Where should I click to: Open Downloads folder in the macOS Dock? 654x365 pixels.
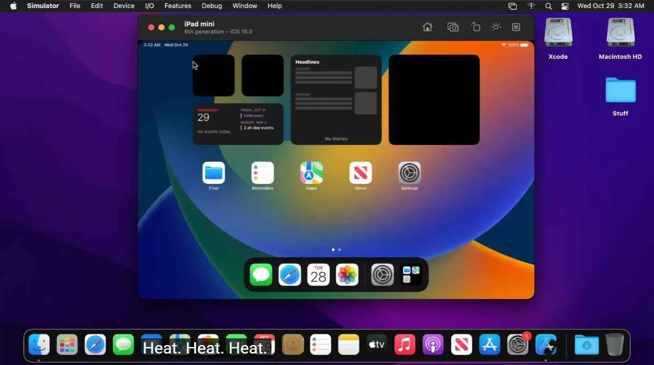(x=587, y=345)
